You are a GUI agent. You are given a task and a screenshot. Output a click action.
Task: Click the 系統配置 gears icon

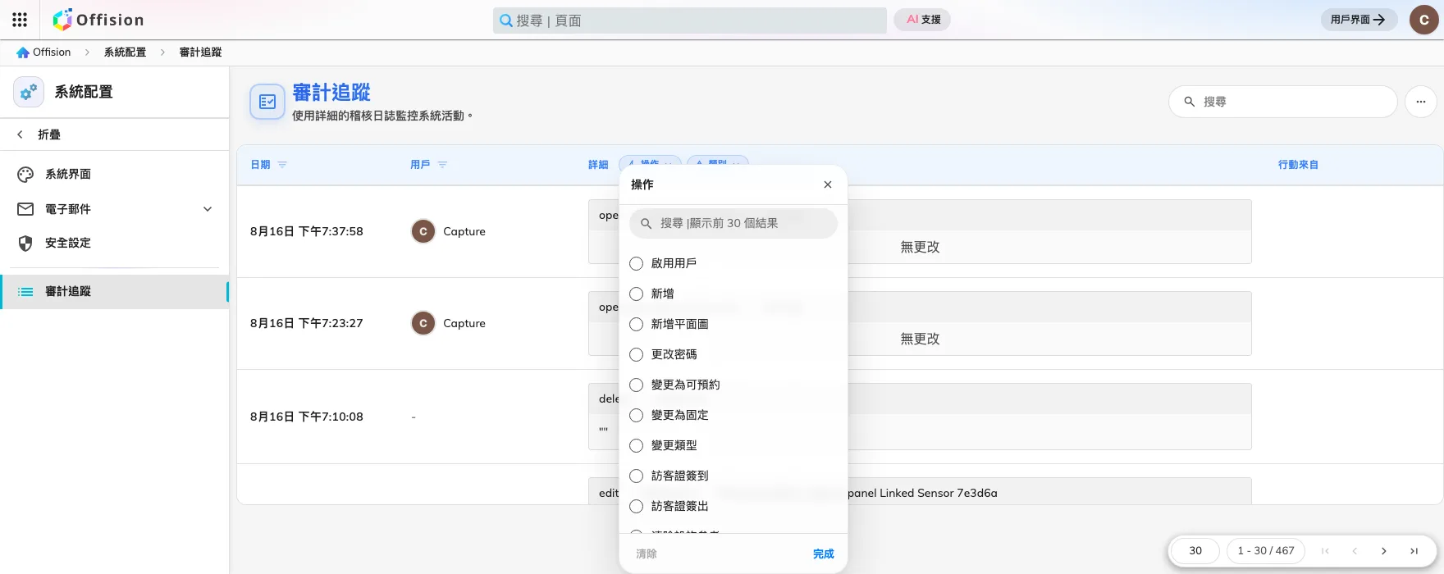(29, 92)
